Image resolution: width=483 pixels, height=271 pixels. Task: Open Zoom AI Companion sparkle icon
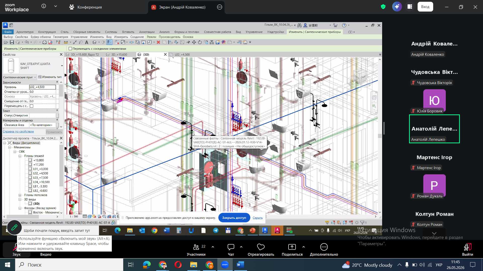[x=397, y=7]
